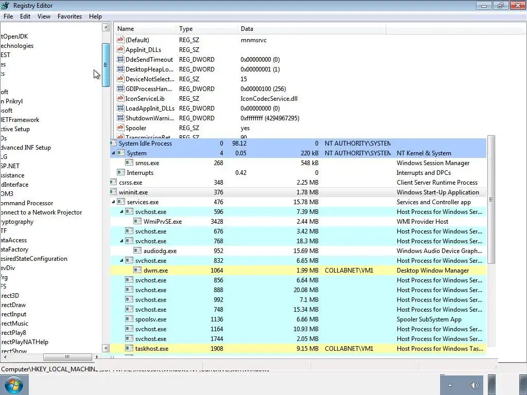Click the Registry Editor title bar icon
This screenshot has width=527, height=395.
pyautogui.click(x=5, y=5)
